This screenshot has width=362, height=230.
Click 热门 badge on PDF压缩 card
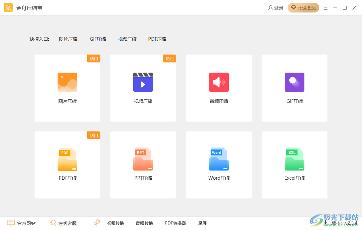pyautogui.click(x=94, y=135)
